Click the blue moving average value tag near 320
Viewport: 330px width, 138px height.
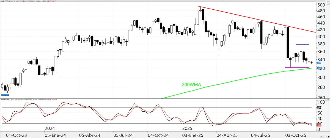(320, 68)
